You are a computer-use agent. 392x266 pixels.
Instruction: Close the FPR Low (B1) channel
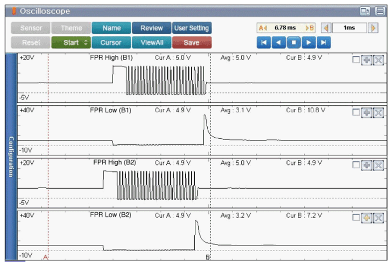click(x=379, y=113)
